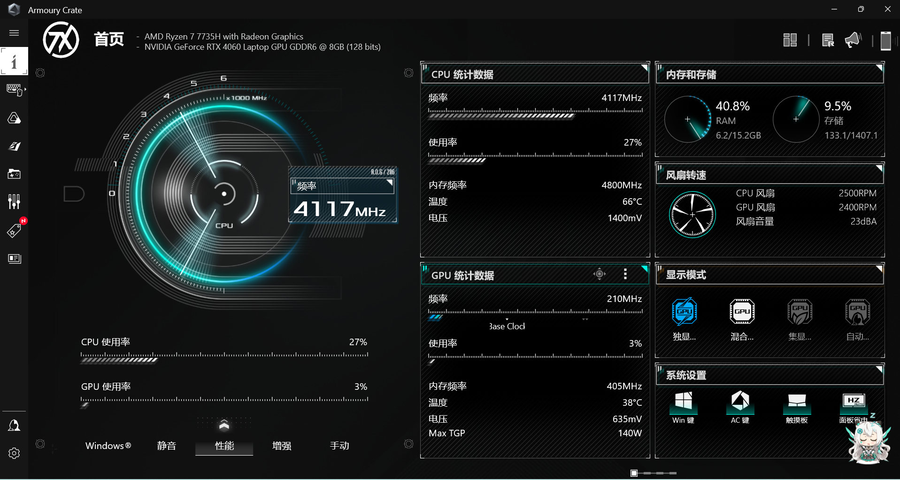Image resolution: width=900 pixels, height=480 pixels.
Task: Click the 首页 page title
Action: pyautogui.click(x=109, y=39)
